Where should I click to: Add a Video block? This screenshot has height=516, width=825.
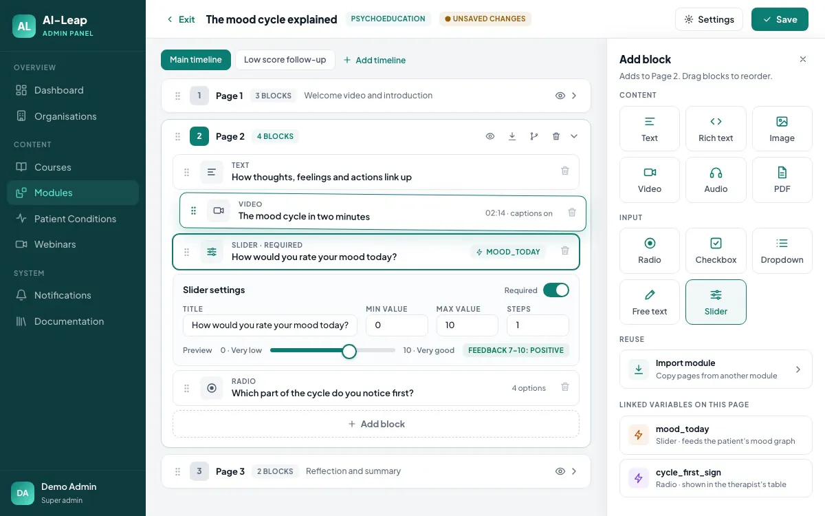point(650,180)
